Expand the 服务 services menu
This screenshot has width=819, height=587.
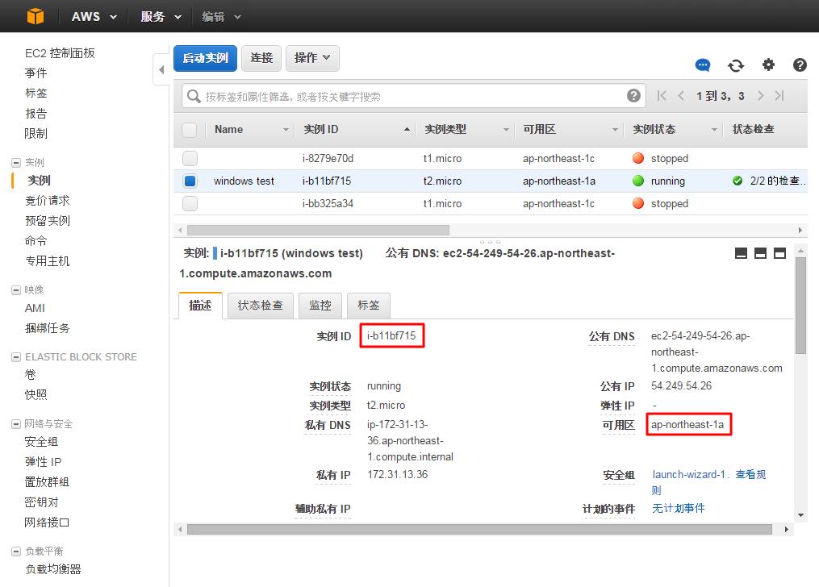pyautogui.click(x=158, y=16)
